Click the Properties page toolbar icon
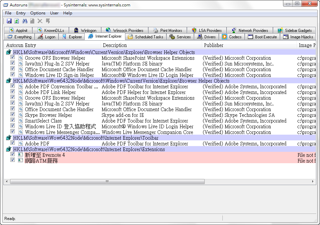This screenshot has height=225, width=320. [32, 21]
